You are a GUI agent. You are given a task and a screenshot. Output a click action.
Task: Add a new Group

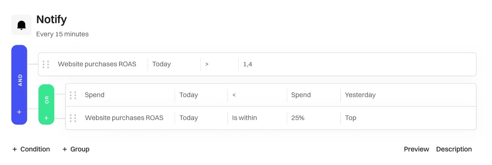(76, 149)
